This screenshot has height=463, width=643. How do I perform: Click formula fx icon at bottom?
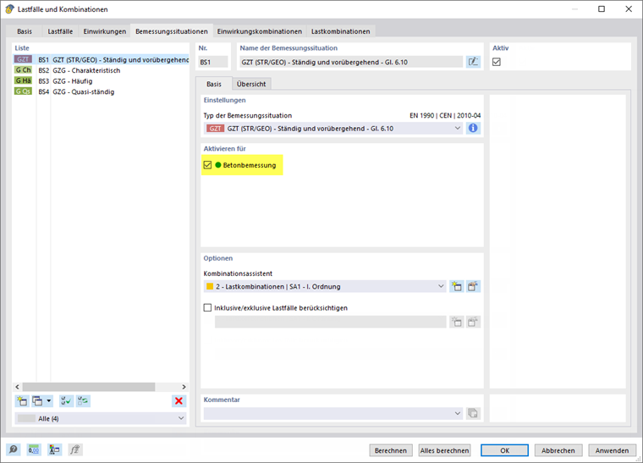tap(74, 449)
